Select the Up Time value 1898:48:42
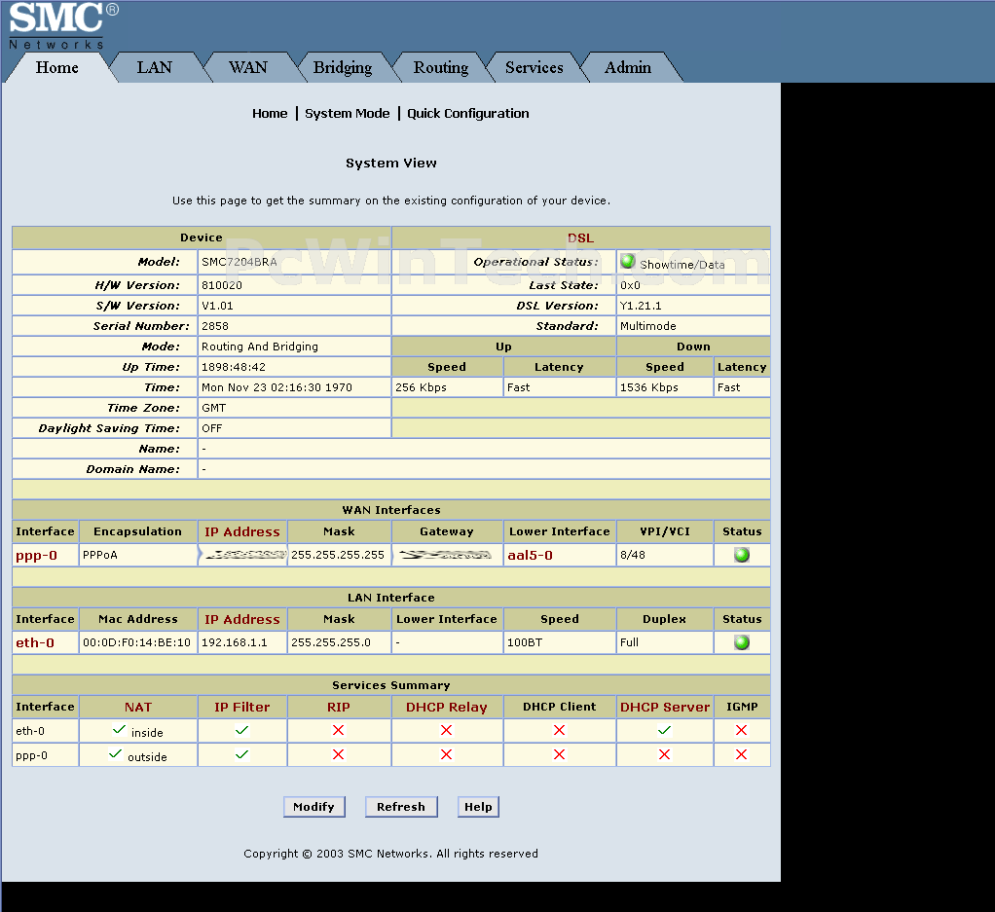 [x=234, y=367]
